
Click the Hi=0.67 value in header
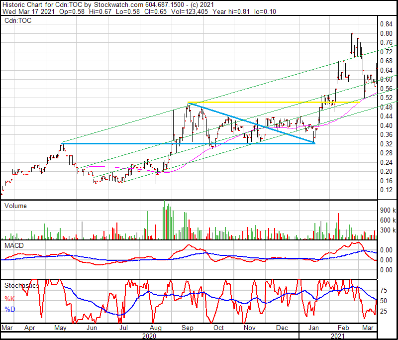[100, 11]
